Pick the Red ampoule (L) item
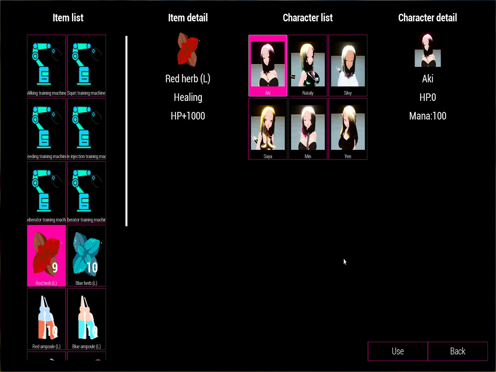 tap(46, 319)
